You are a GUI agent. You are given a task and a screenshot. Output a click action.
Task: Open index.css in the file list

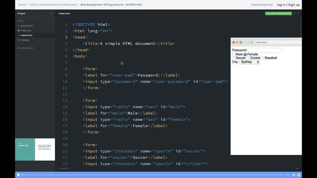point(26,31)
